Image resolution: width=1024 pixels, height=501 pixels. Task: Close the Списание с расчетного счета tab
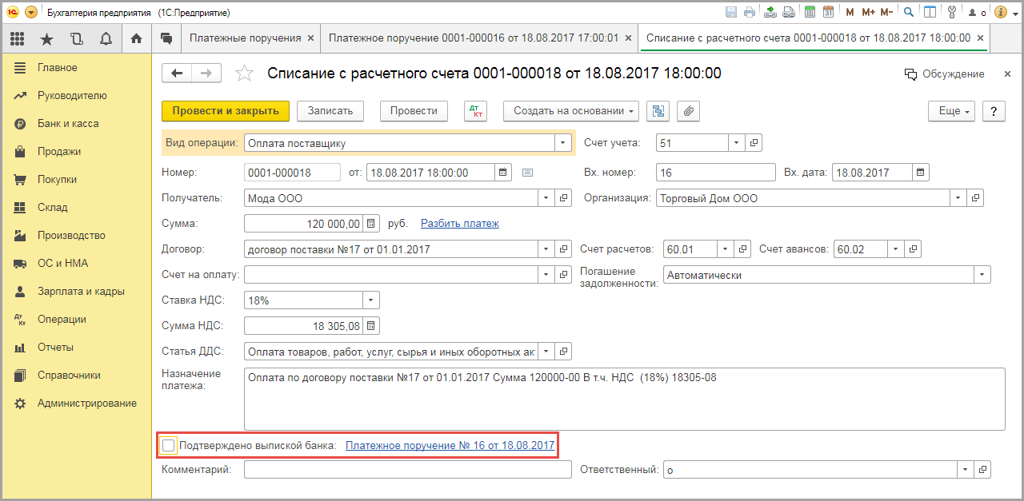(x=979, y=38)
